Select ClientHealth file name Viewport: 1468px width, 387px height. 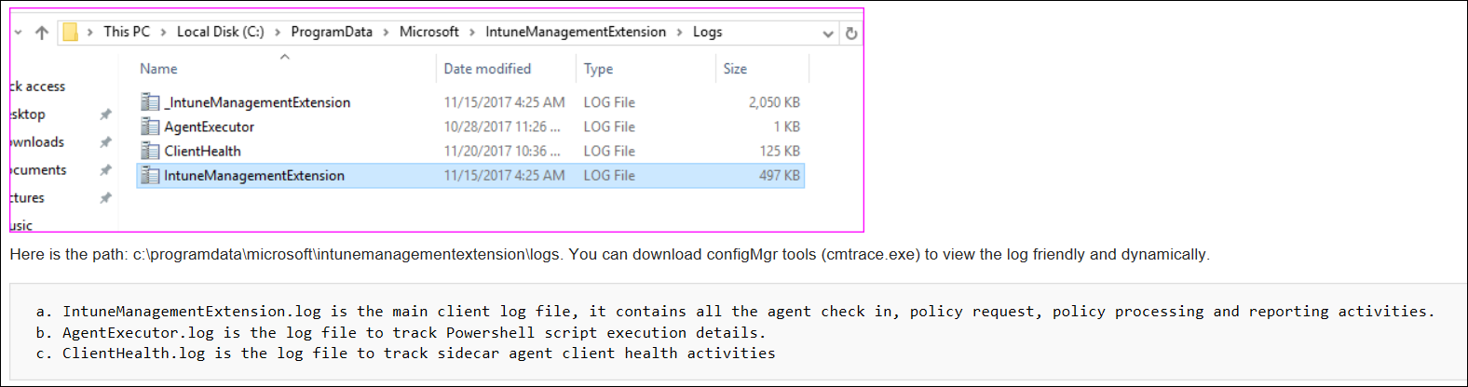(202, 151)
